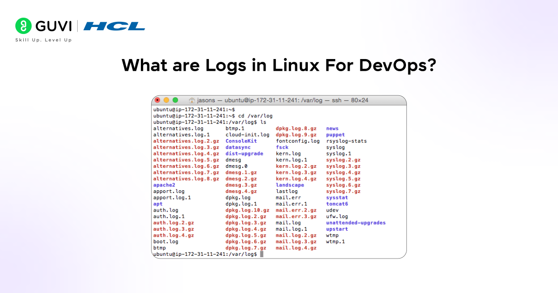Select the dpkg.log.10.gz archive entry

click(x=247, y=210)
